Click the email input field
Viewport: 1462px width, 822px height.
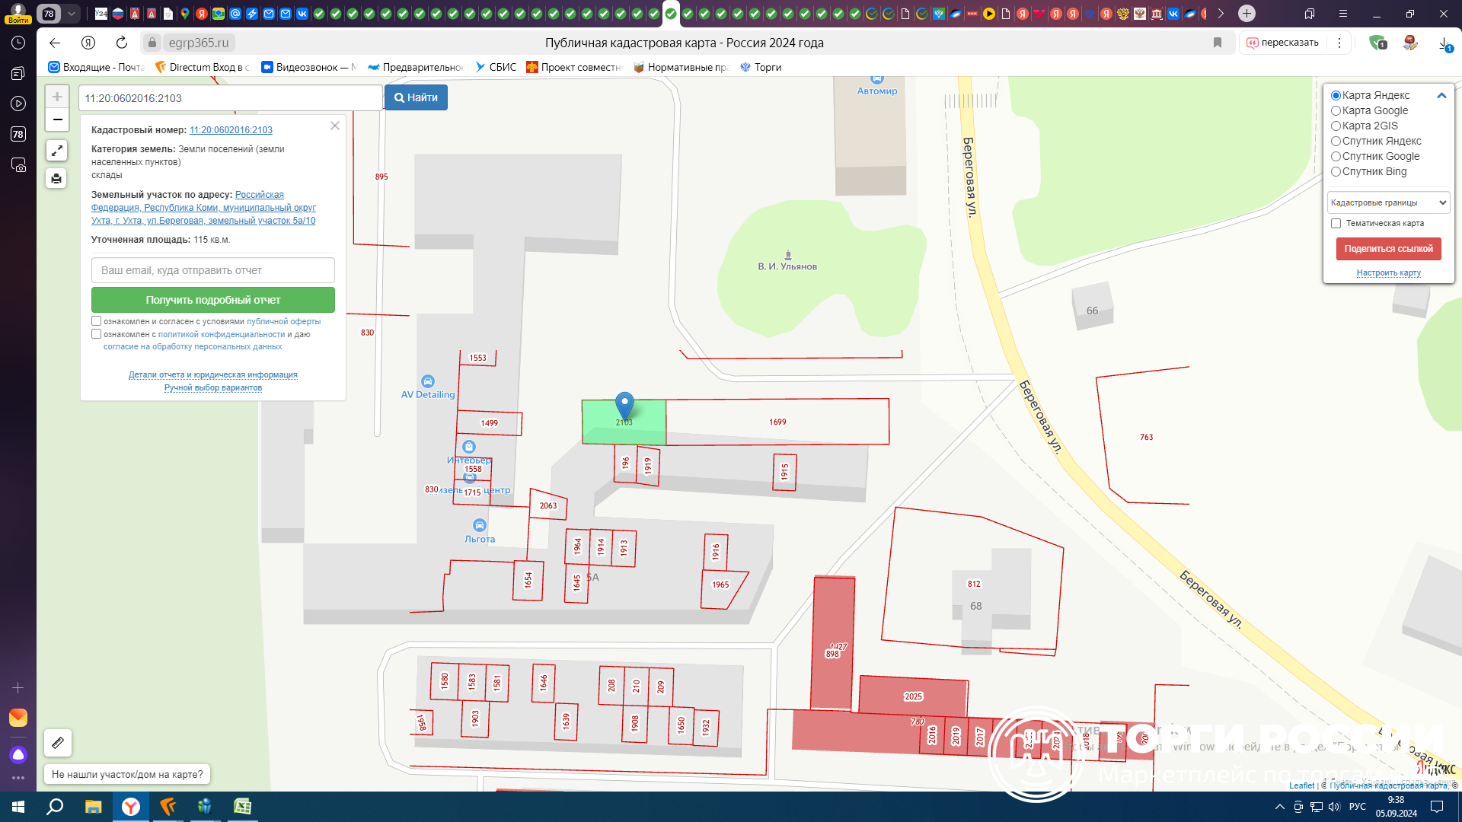[x=212, y=270]
